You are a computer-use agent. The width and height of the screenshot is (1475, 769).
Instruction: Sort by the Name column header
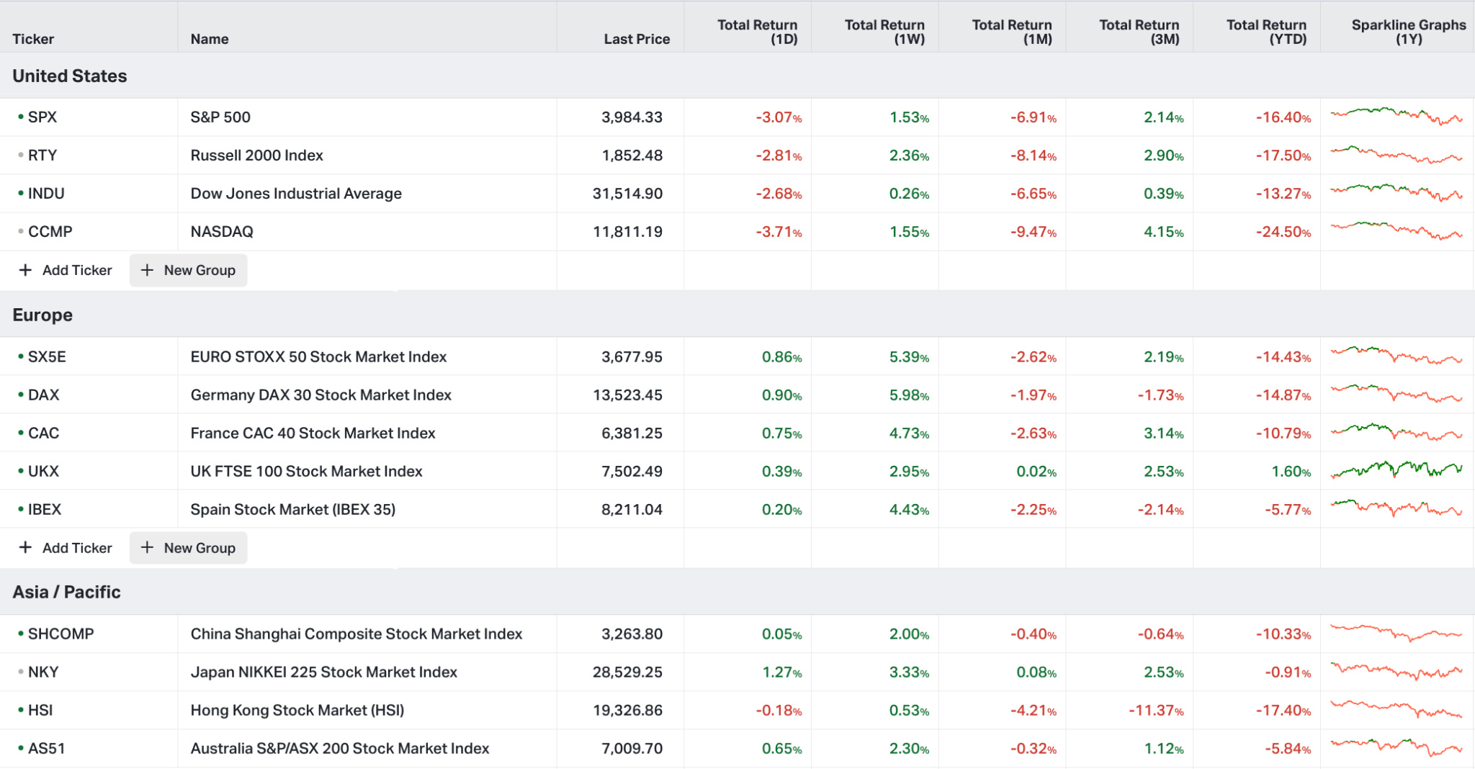[210, 39]
